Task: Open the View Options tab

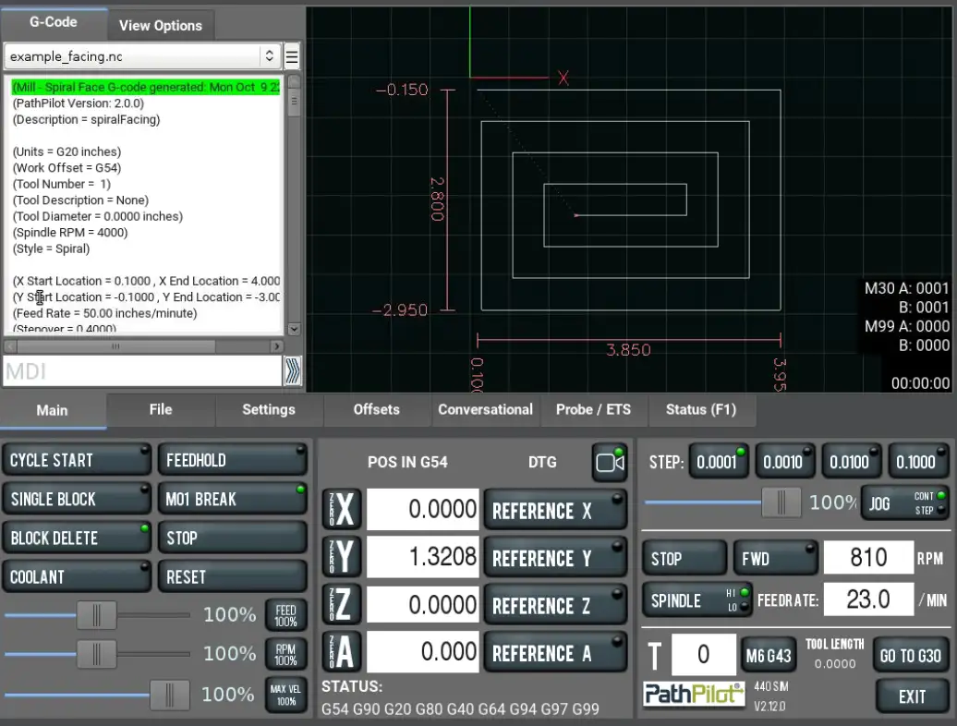Action: pos(161,25)
